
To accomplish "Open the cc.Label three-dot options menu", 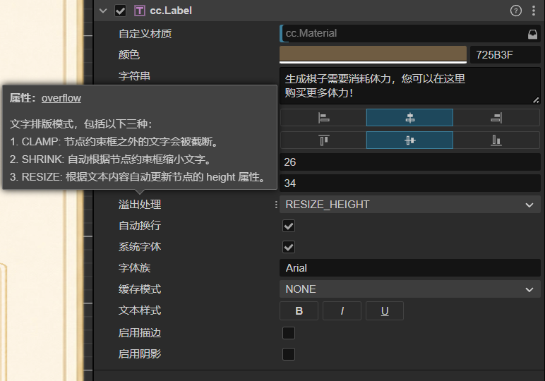I will [x=534, y=11].
